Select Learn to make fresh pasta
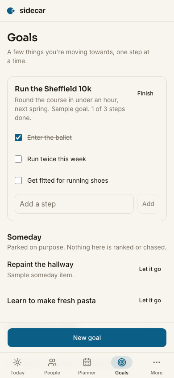The width and height of the screenshot is (174, 378). click(51, 301)
